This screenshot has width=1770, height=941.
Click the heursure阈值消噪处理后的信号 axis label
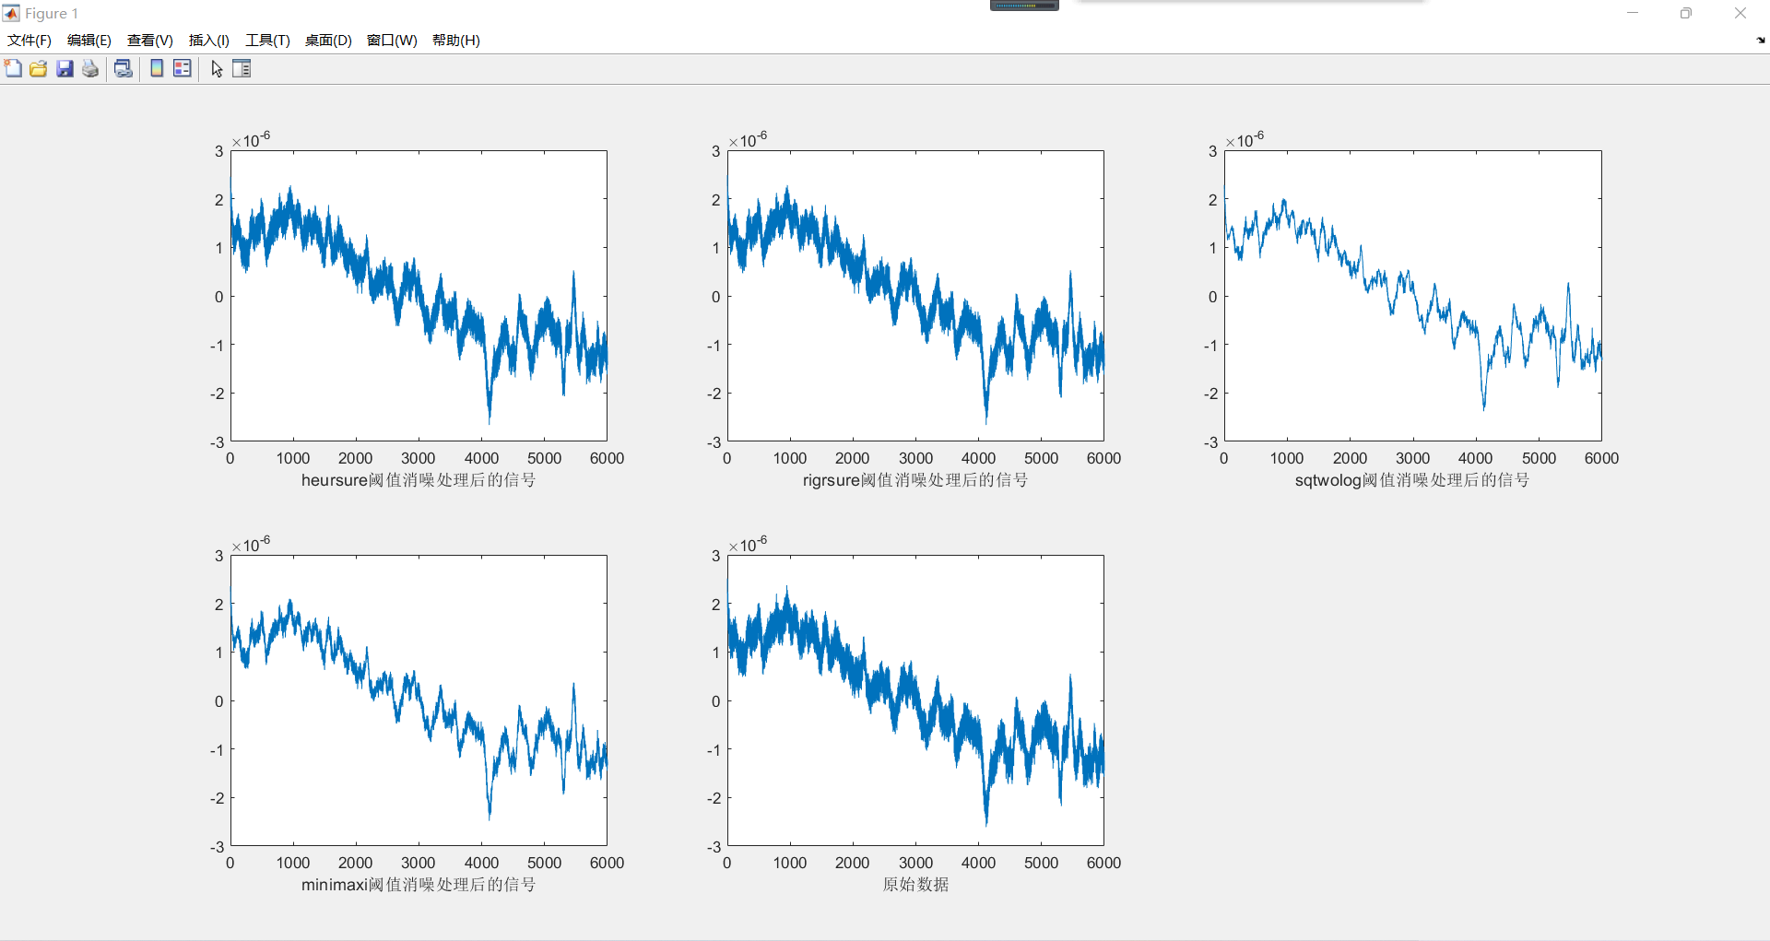pyautogui.click(x=419, y=480)
